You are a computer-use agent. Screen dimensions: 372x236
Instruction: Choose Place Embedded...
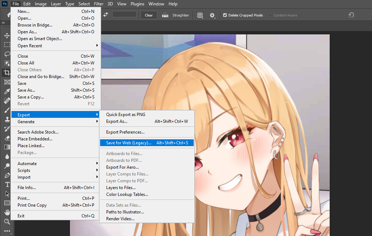coord(56,139)
